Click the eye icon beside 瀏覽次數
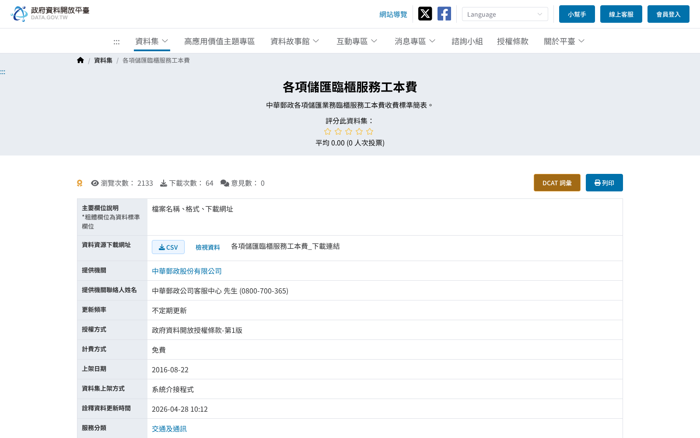700x438 pixels. tap(95, 183)
